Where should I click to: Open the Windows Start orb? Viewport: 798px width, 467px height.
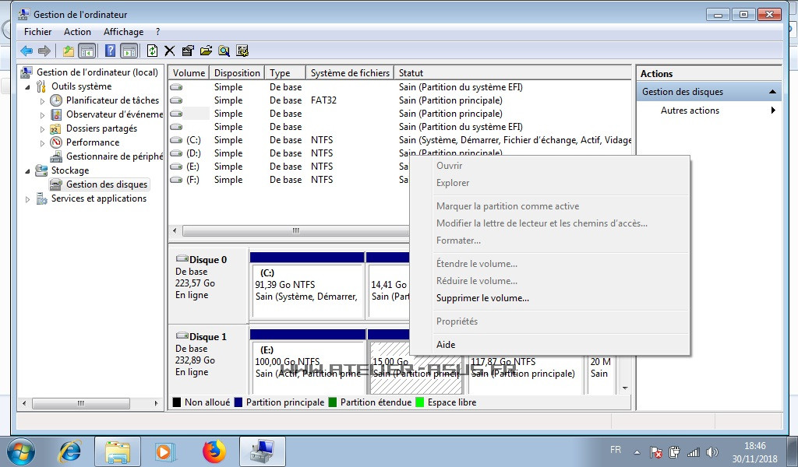pyautogui.click(x=21, y=451)
